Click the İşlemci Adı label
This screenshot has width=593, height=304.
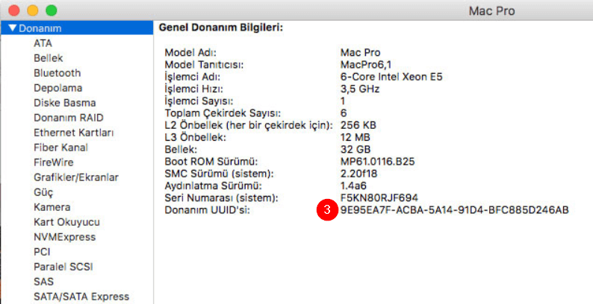(193, 77)
